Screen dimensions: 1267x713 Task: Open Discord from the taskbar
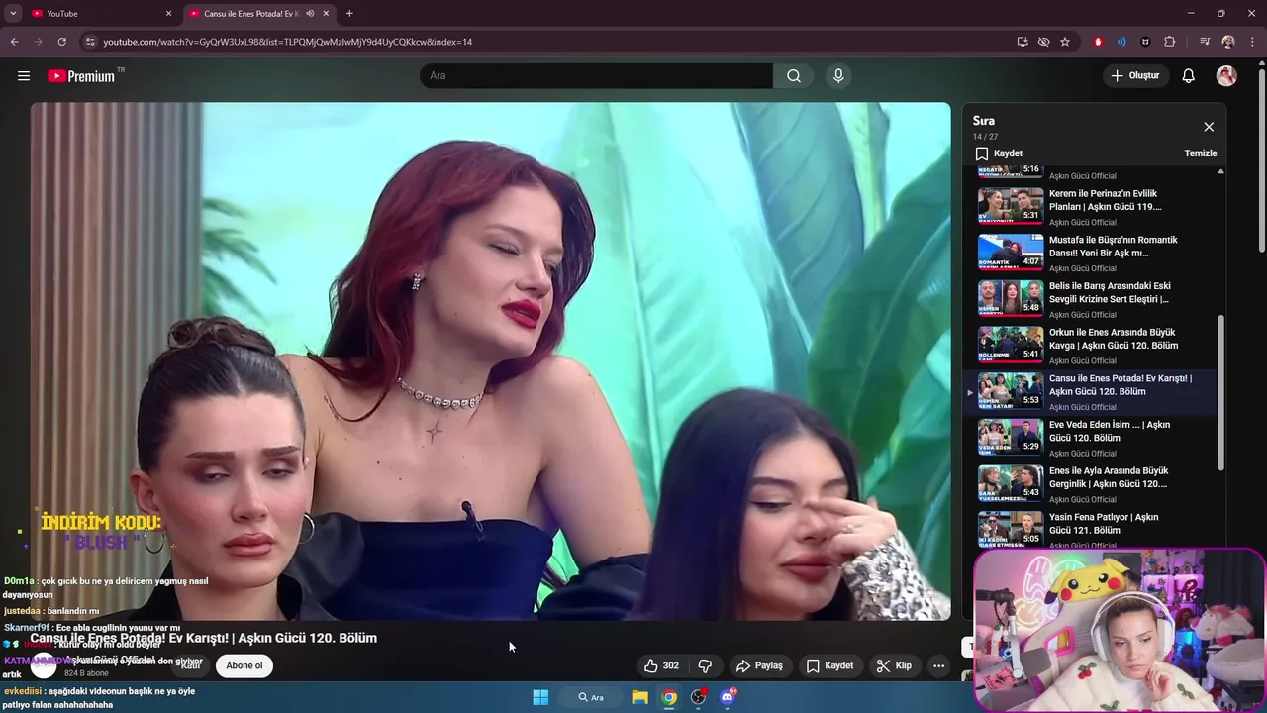coord(729,697)
